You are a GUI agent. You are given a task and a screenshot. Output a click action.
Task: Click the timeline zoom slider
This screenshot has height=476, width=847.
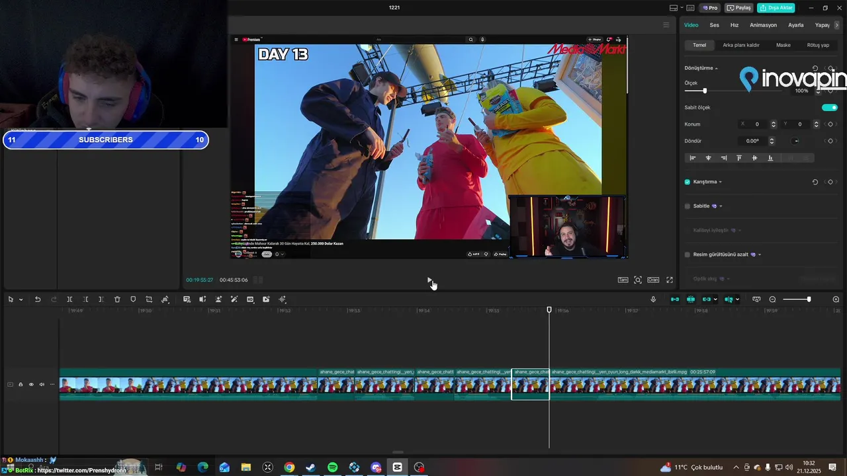pos(797,299)
